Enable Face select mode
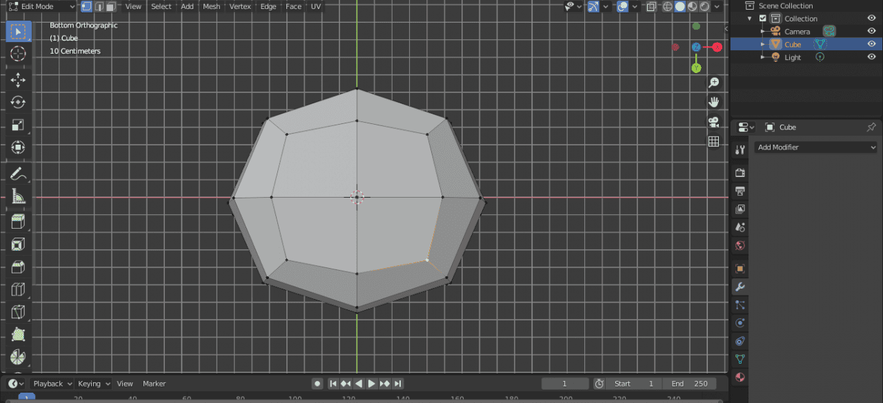 (110, 6)
